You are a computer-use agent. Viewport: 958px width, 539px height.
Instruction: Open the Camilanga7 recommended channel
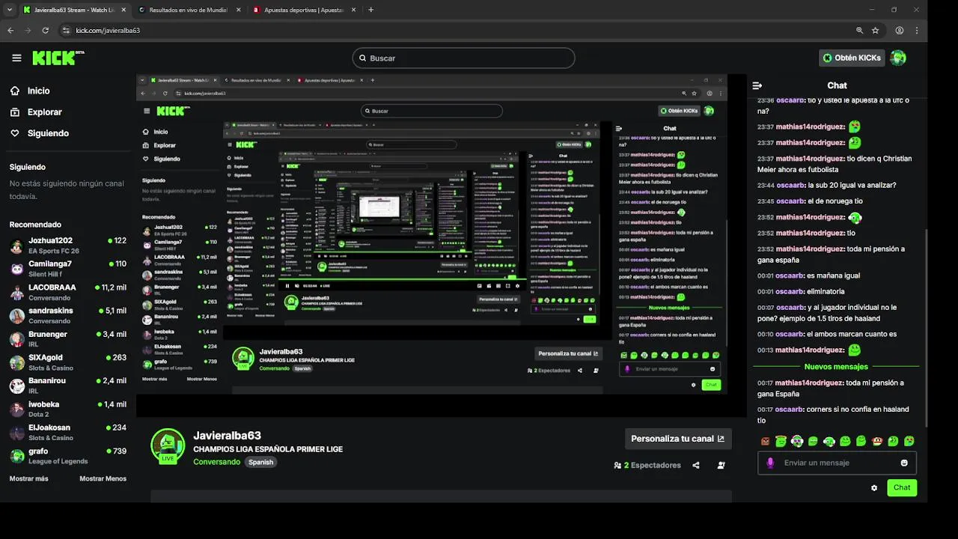(x=67, y=269)
